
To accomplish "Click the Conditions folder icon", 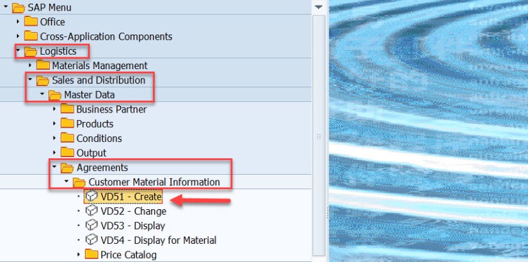I will [67, 138].
